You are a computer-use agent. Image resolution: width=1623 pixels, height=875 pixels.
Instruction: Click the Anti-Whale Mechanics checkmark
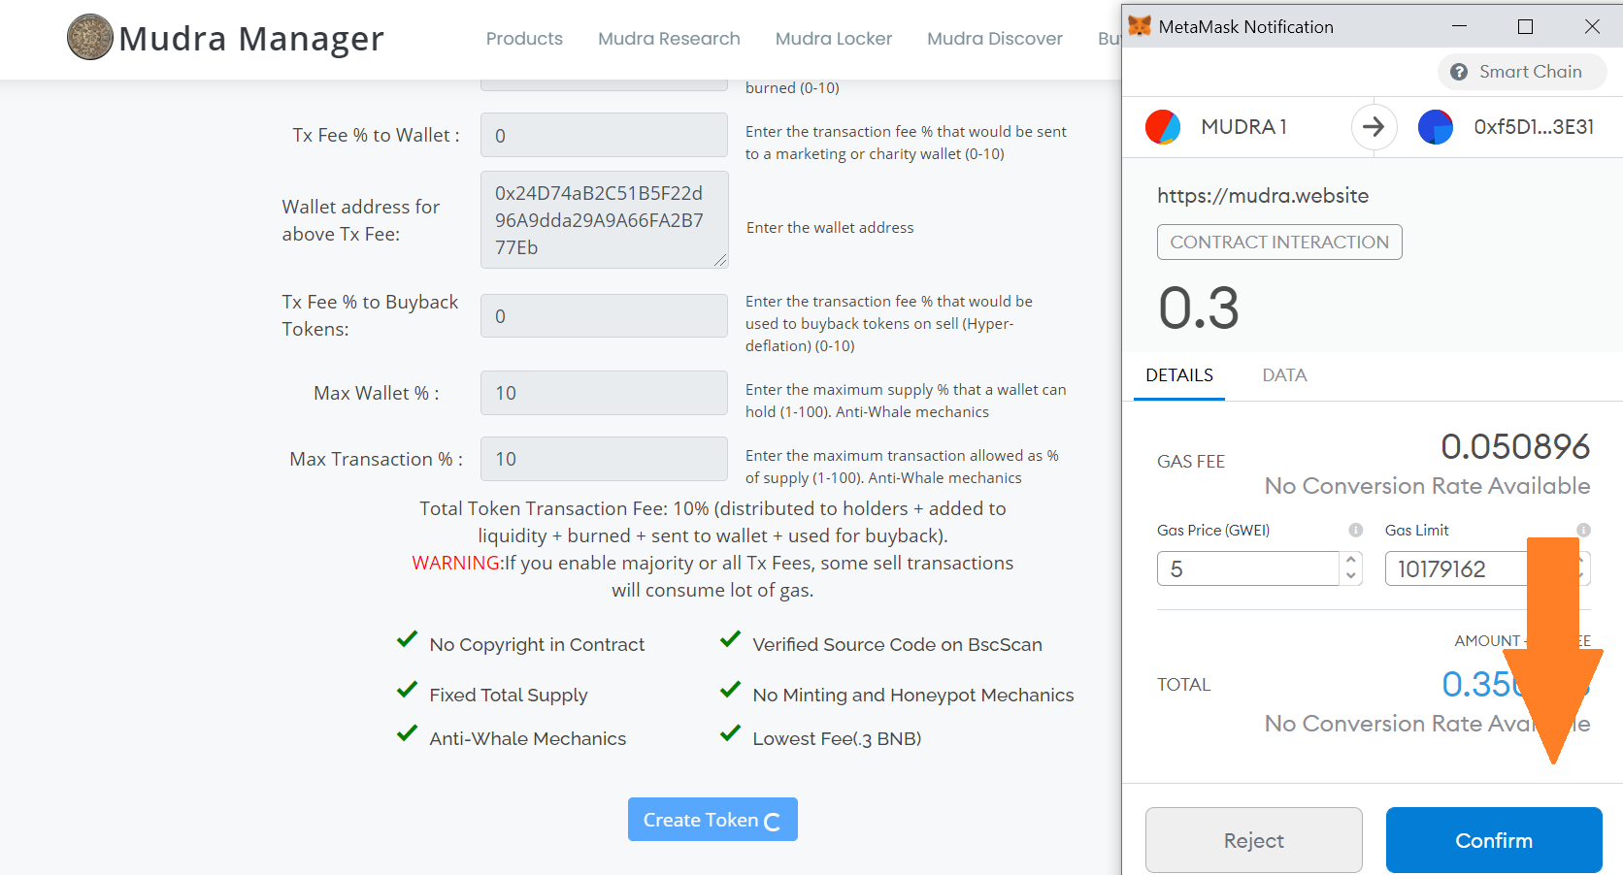tap(408, 734)
